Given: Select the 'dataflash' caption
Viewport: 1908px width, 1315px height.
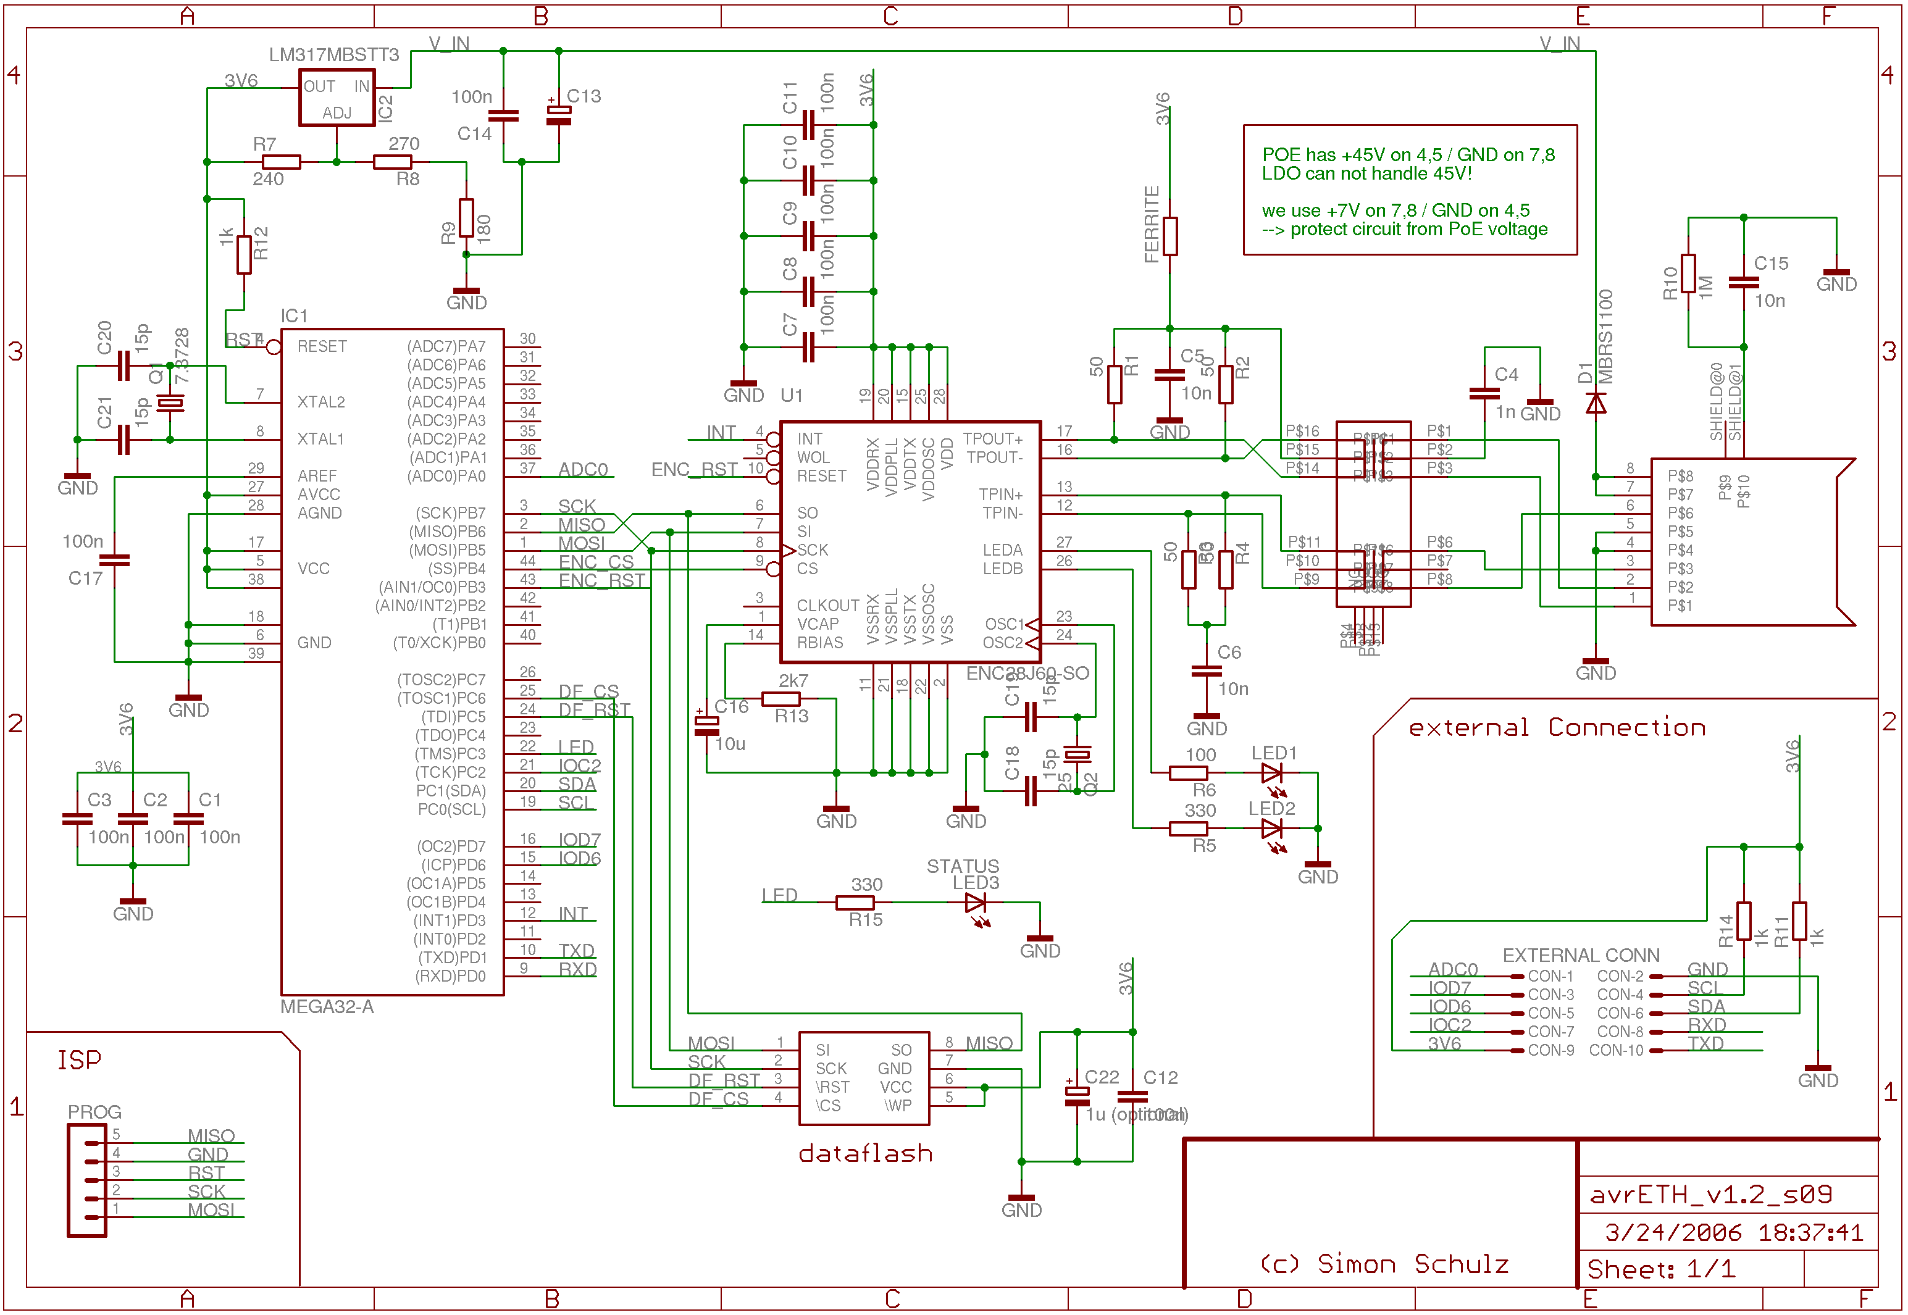Looking at the screenshot, I should (x=866, y=1153).
